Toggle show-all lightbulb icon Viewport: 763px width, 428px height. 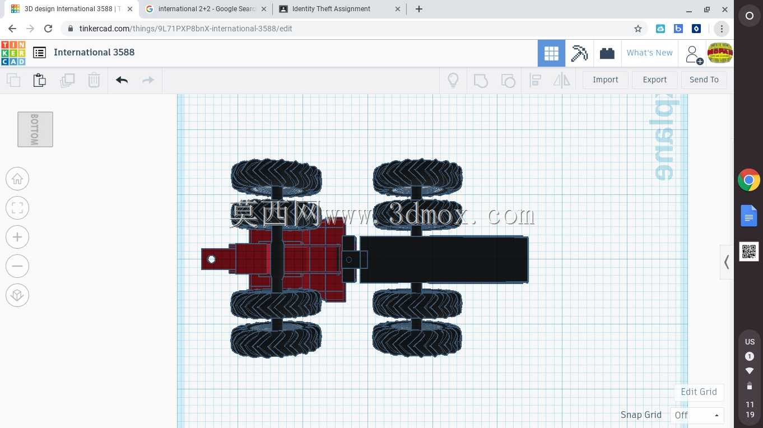(453, 80)
